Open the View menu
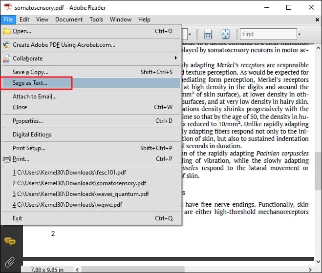322x273 pixels. [42, 19]
